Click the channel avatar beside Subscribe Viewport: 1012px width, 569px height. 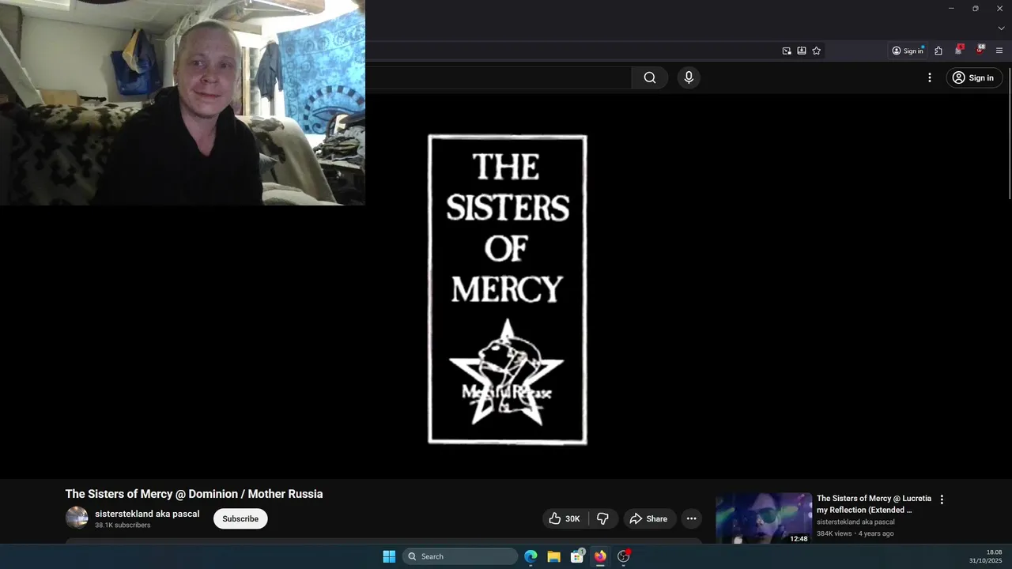click(x=77, y=518)
